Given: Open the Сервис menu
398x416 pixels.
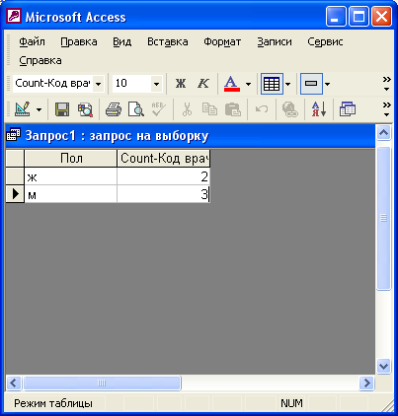Looking at the screenshot, I should click(325, 41).
